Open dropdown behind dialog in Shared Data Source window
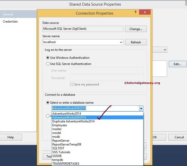Screen dimensions: 187x166 165,50
